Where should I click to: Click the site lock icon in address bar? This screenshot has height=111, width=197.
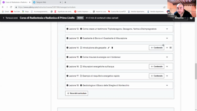(16, 7)
